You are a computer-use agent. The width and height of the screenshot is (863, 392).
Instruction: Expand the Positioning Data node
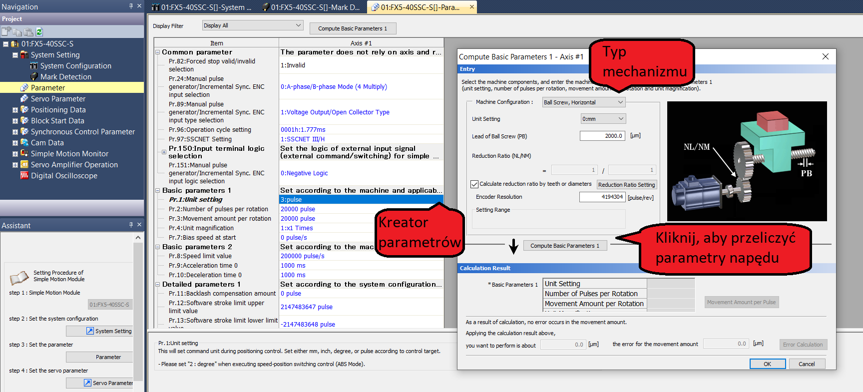point(15,110)
